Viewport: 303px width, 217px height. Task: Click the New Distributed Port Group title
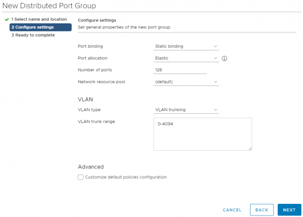pos(49,6)
